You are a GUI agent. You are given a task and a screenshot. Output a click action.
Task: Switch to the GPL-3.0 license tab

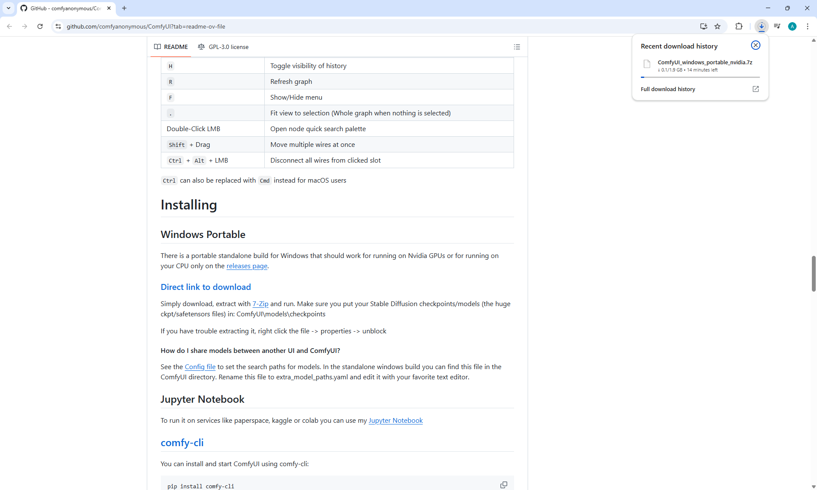(223, 47)
